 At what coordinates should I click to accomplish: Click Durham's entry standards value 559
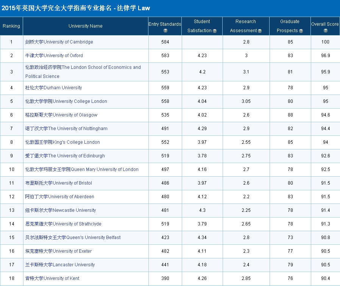click(165, 87)
